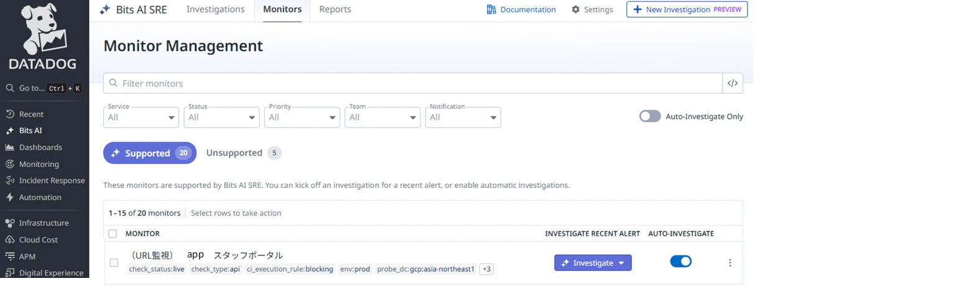960x286 pixels.
Task: Click the AUTO-INVESTIGATE column header
Action: (681, 234)
